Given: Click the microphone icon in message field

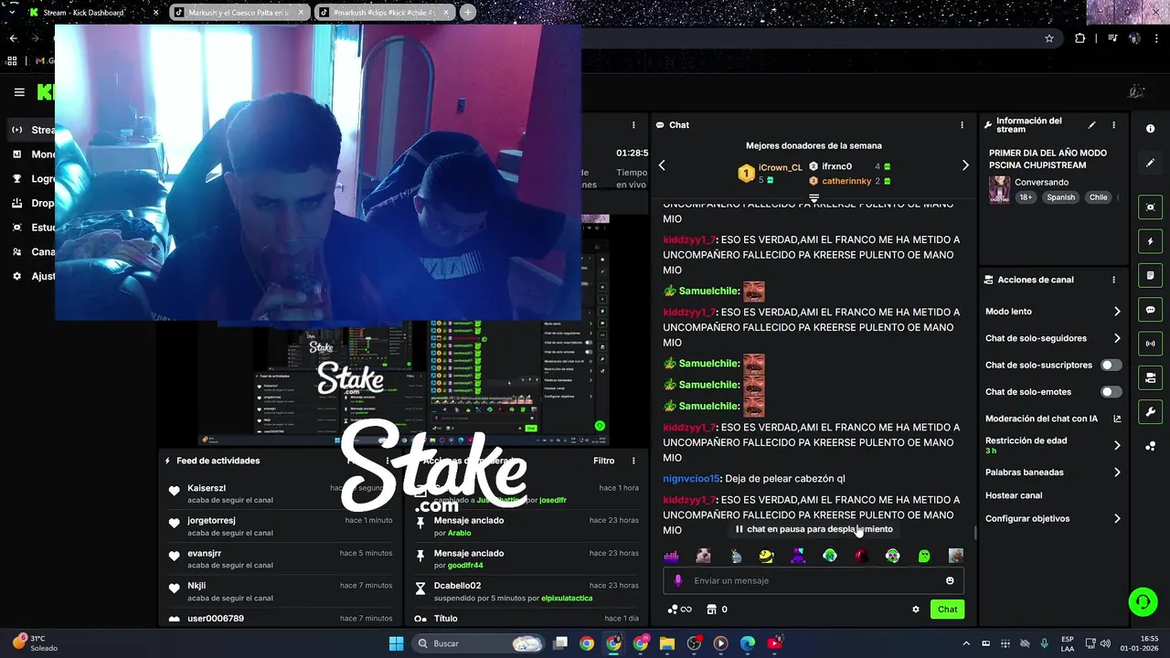Looking at the screenshot, I should (x=677, y=580).
